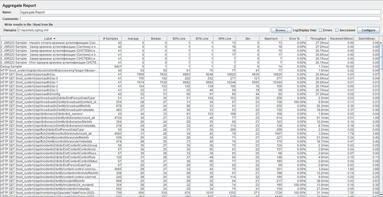
Task: Select the controllibraryrule/metadata row
Action: [x=190, y=141]
